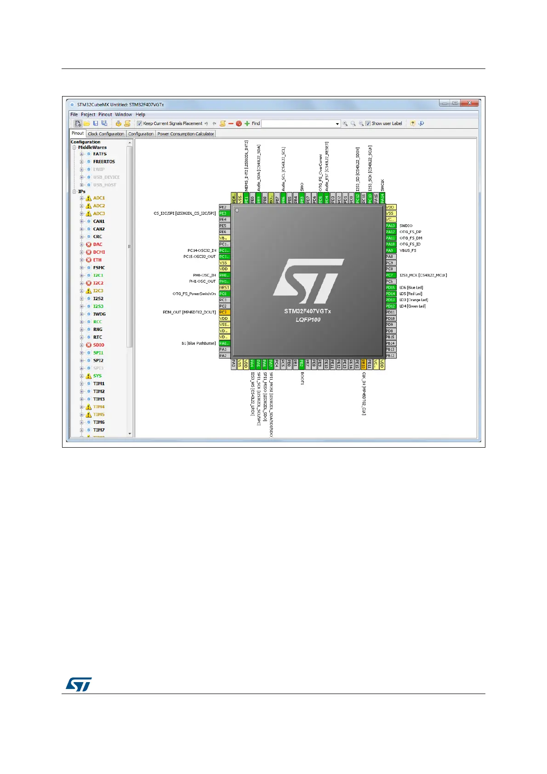Image resolution: width=547 pixels, height=774 pixels.
Task: Expand the SPI1 tree node
Action: click(82, 353)
